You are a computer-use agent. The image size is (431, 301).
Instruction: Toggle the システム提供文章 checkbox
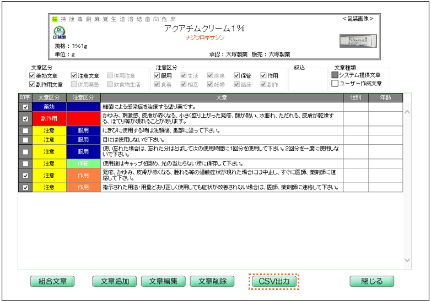click(x=335, y=75)
